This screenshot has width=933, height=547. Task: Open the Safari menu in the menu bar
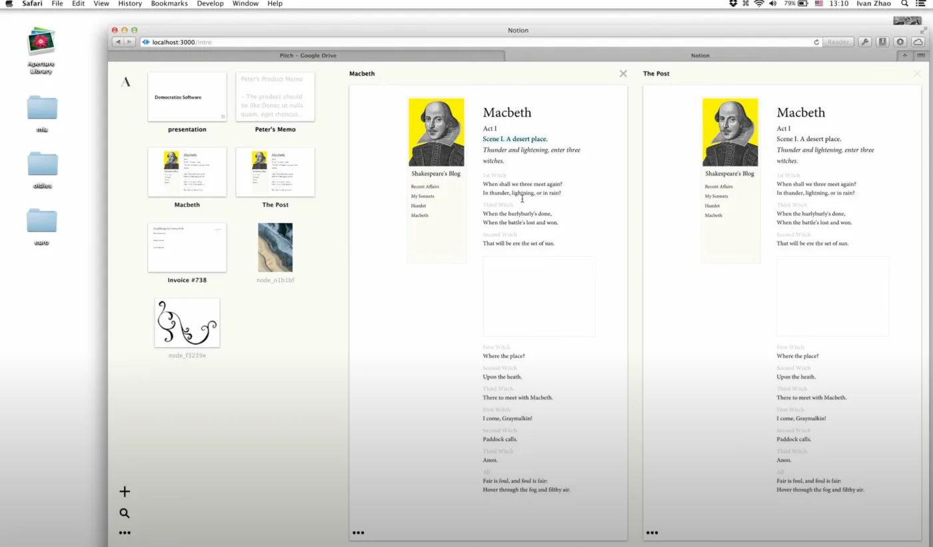click(x=32, y=4)
